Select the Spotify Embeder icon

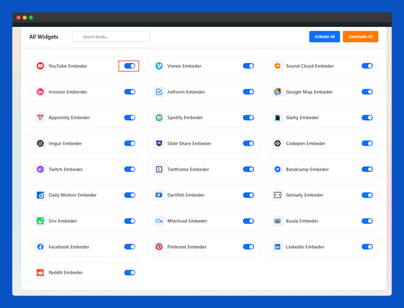(159, 117)
